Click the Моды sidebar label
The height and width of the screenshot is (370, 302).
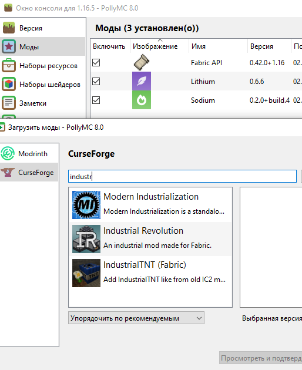pos(29,47)
